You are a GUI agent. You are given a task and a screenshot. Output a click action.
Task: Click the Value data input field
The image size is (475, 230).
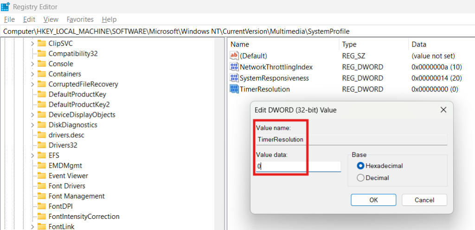click(x=299, y=166)
